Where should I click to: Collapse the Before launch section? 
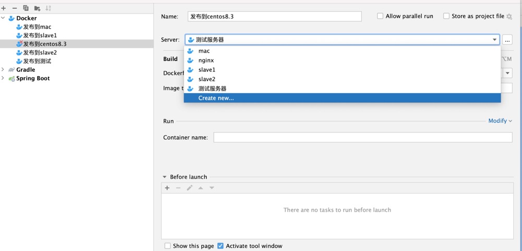tap(165, 177)
